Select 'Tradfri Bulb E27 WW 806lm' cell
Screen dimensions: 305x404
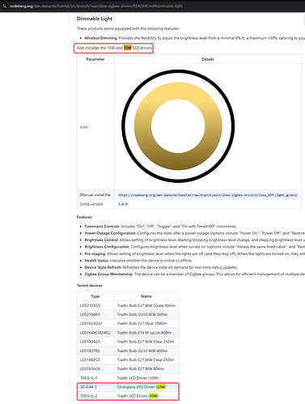(146, 369)
